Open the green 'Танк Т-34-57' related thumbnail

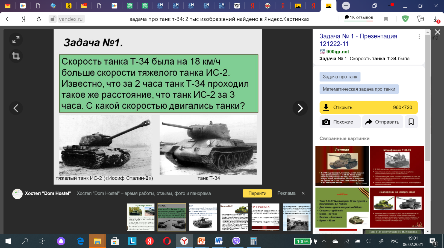[342, 207]
